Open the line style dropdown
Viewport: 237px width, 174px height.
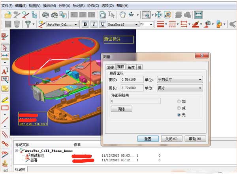point(178,24)
